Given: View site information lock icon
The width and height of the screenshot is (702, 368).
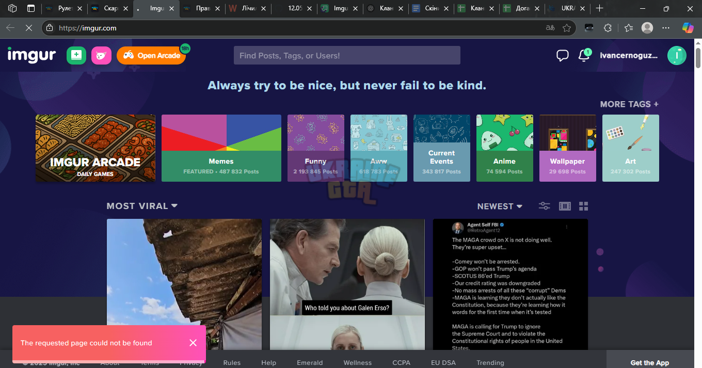Looking at the screenshot, I should coord(50,28).
